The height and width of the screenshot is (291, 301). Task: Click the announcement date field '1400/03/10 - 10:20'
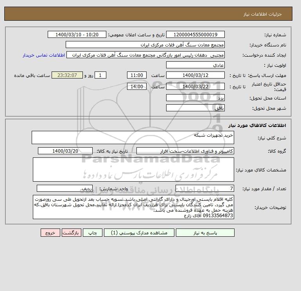(x=77, y=34)
